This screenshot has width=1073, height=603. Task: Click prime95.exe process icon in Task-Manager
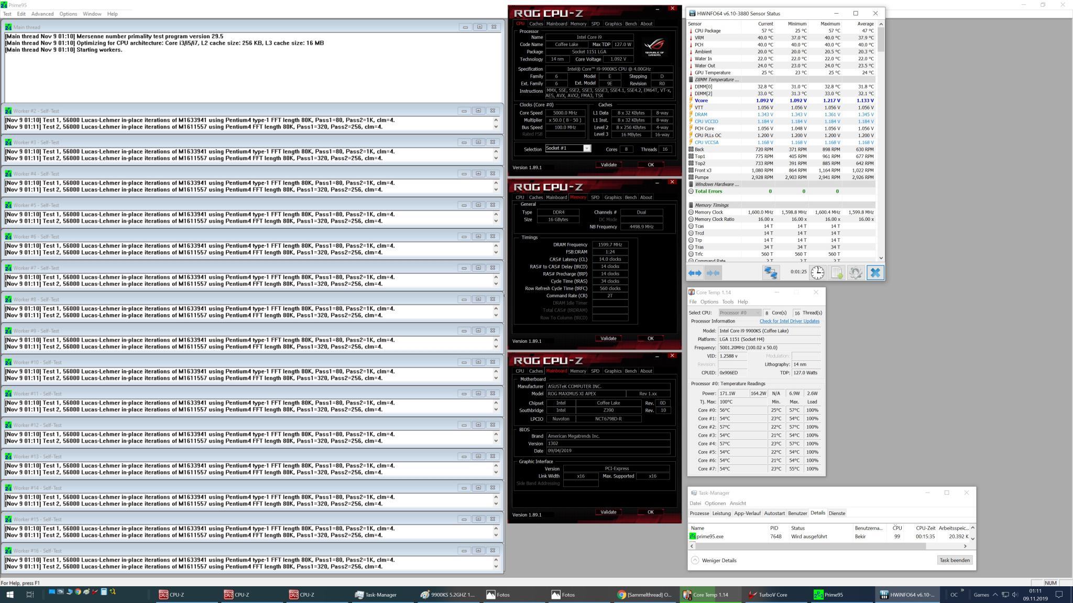click(x=693, y=537)
